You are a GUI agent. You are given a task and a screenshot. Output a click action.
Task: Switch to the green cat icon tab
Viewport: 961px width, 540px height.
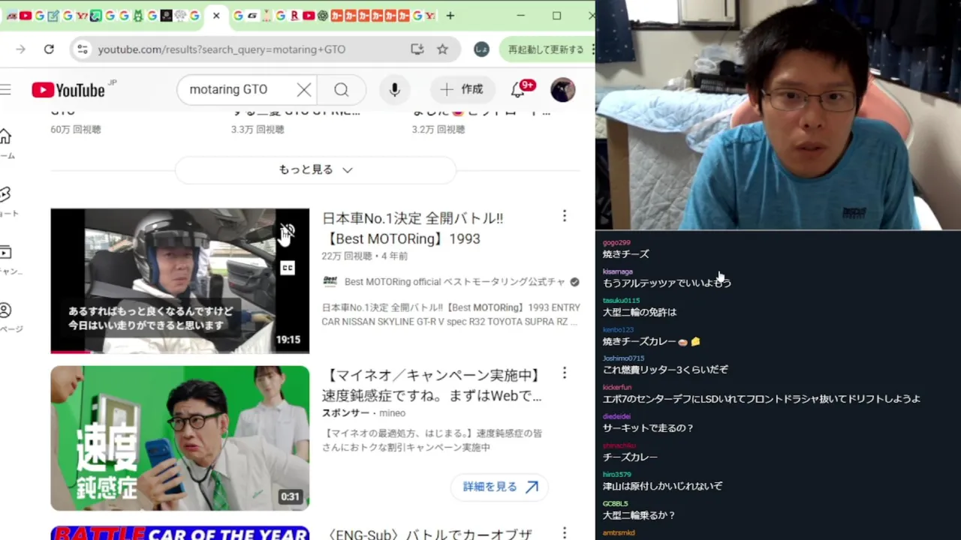138,16
